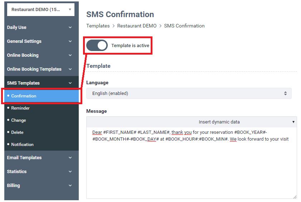The height and width of the screenshot is (202, 301).
Task: Expand the Daily Use chevron
Action: pos(70,27)
